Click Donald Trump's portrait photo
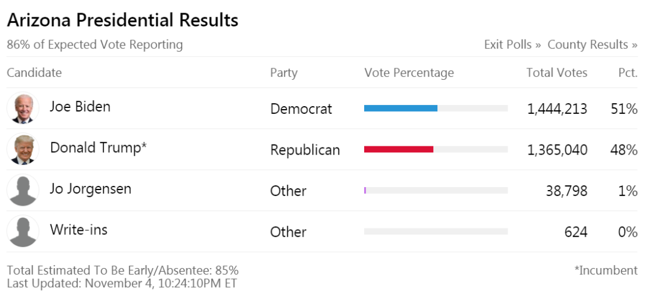The image size is (648, 298). coord(23,149)
